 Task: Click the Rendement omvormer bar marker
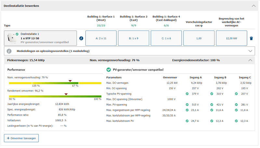[x=66, y=94]
